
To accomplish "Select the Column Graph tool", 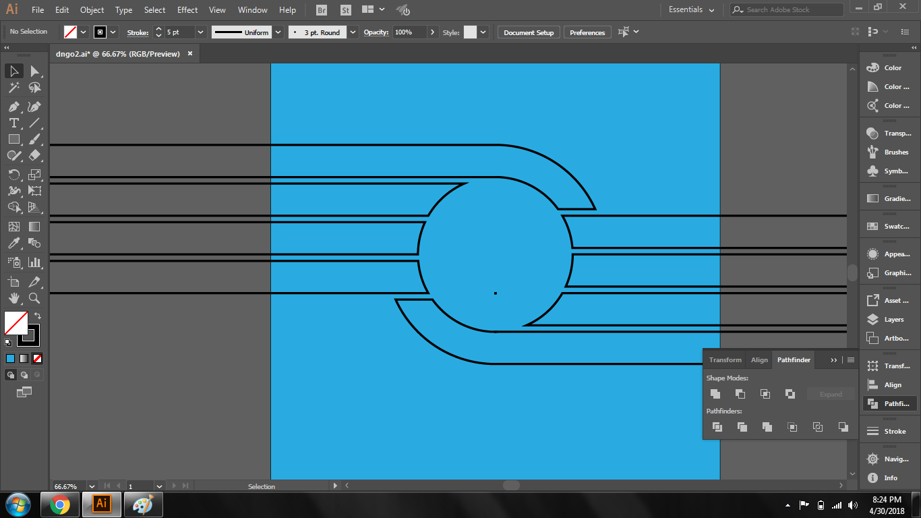I will pyautogui.click(x=35, y=262).
